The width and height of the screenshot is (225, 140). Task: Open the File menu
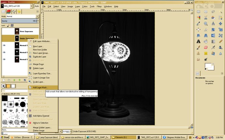(44, 6)
